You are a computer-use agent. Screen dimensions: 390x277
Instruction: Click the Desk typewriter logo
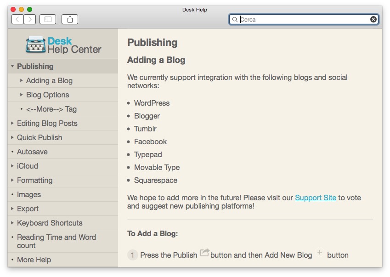(36, 45)
